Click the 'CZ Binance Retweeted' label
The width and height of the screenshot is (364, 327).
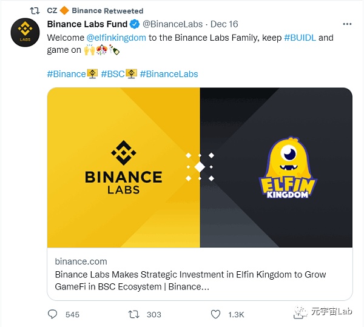(95, 10)
